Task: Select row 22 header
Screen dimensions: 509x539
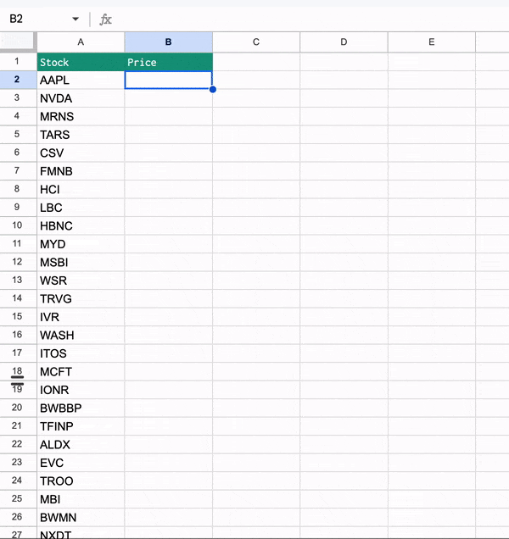Action: [x=19, y=444]
